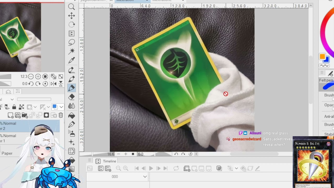Expand Timeline selector showing 000
Image resolution: width=334 pixels, height=188 pixels.
click(x=145, y=177)
